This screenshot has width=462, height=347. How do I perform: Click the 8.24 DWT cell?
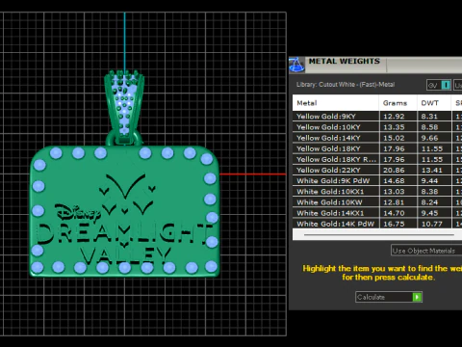pos(434,202)
